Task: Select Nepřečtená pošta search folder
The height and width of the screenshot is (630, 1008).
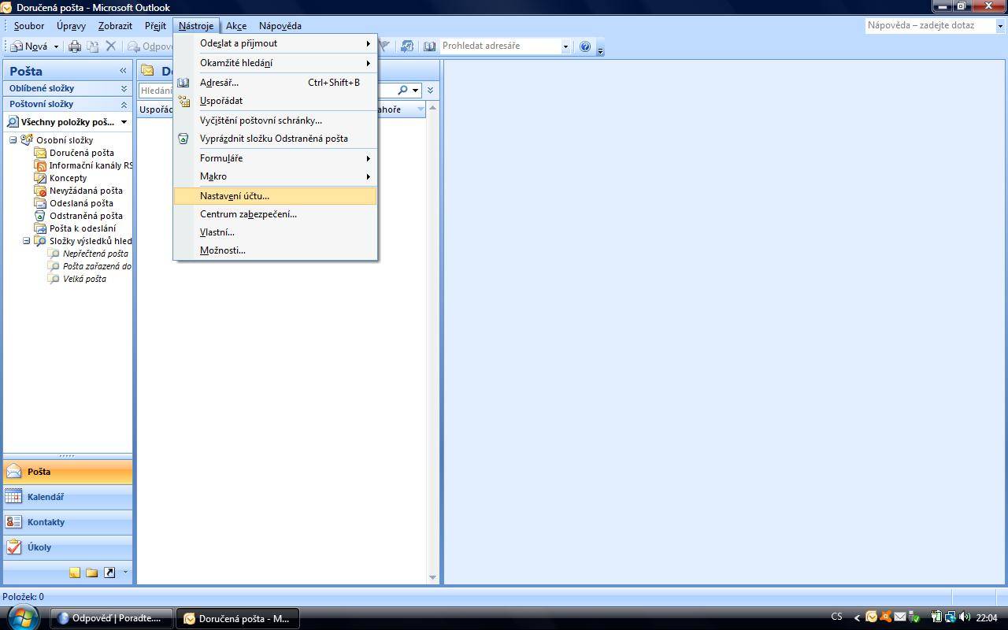Action: click(x=95, y=254)
